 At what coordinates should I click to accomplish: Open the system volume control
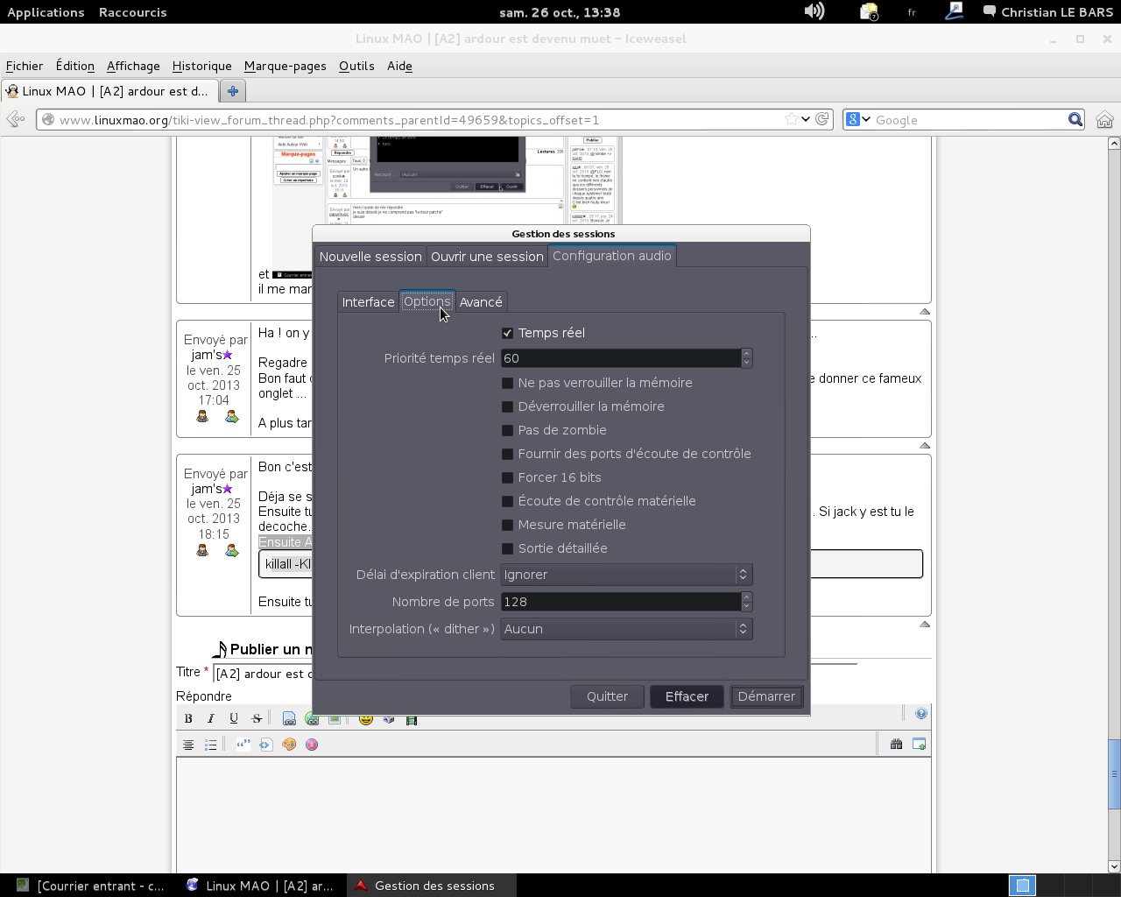coord(814,11)
